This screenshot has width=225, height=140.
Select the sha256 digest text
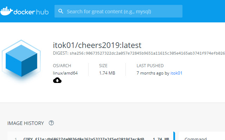click(147, 53)
